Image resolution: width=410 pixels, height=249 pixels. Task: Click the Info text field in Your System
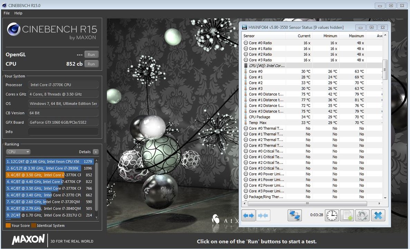pos(63,131)
